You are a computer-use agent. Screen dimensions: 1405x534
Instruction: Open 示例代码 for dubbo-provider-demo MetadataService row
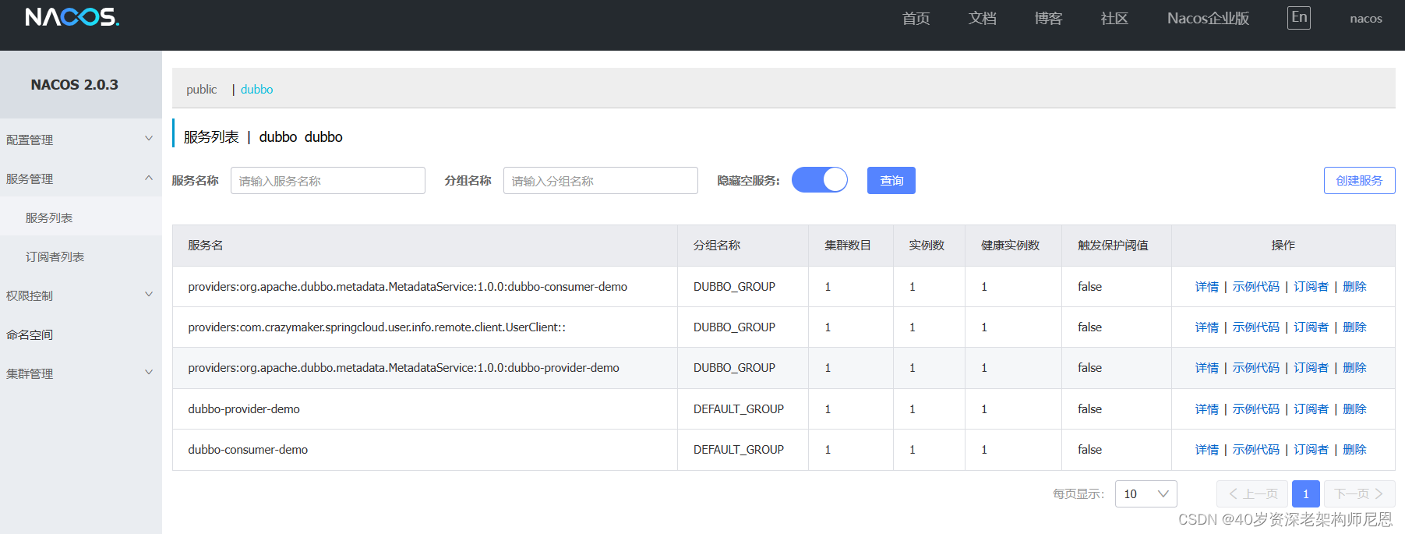(1255, 368)
